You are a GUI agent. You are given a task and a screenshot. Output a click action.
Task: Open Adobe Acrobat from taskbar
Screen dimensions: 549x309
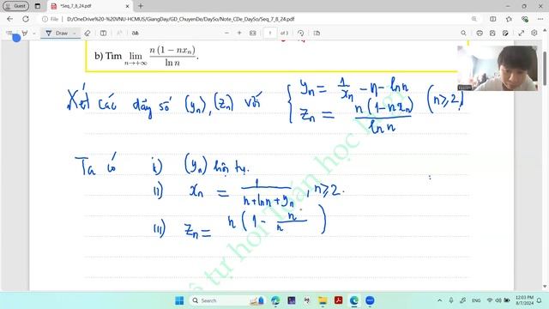pos(338,300)
